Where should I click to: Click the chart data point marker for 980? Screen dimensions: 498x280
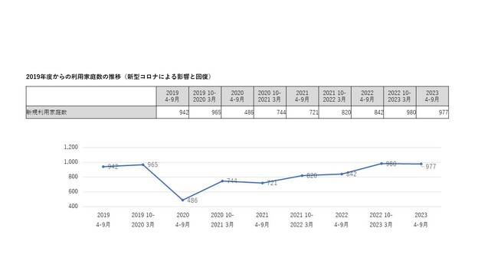coord(382,164)
